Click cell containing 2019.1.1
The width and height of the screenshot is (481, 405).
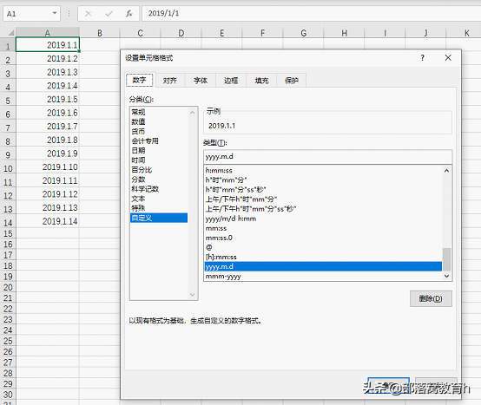click(48, 45)
